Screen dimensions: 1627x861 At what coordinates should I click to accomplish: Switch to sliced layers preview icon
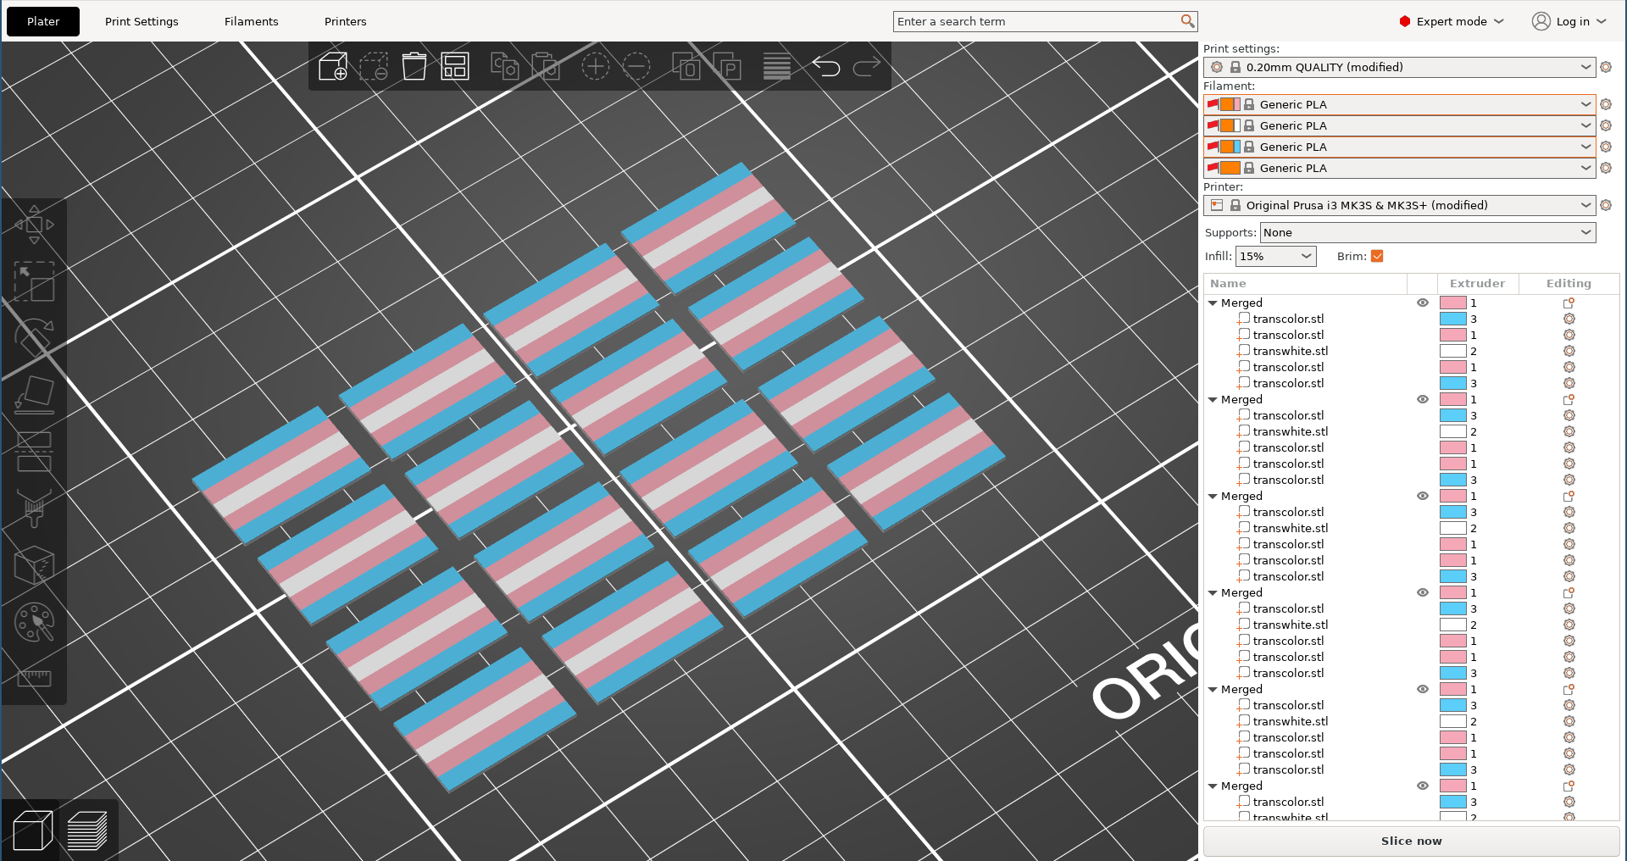[x=87, y=830]
